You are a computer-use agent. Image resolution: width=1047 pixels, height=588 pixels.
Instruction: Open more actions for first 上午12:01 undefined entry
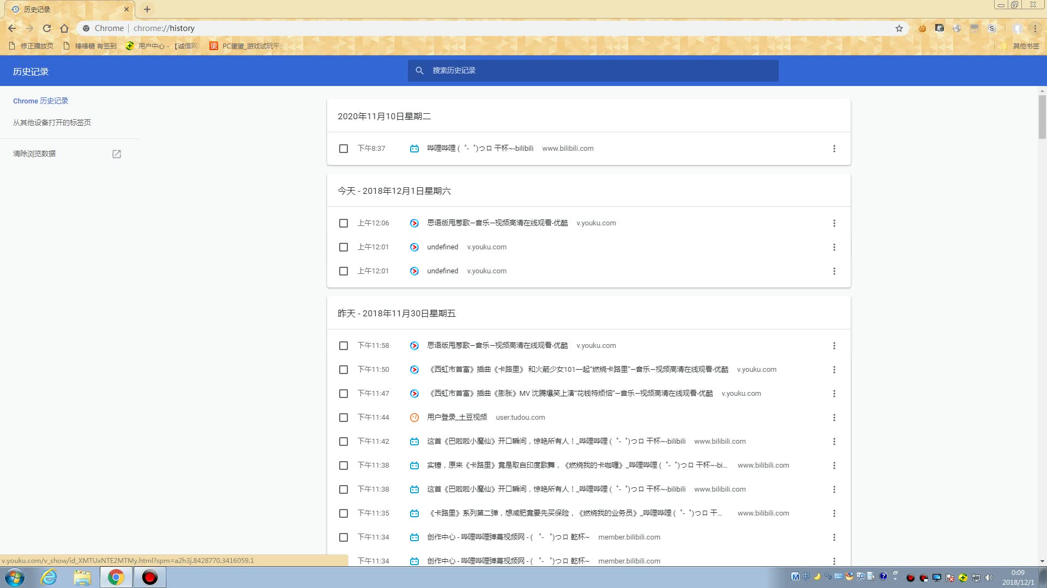pos(834,247)
